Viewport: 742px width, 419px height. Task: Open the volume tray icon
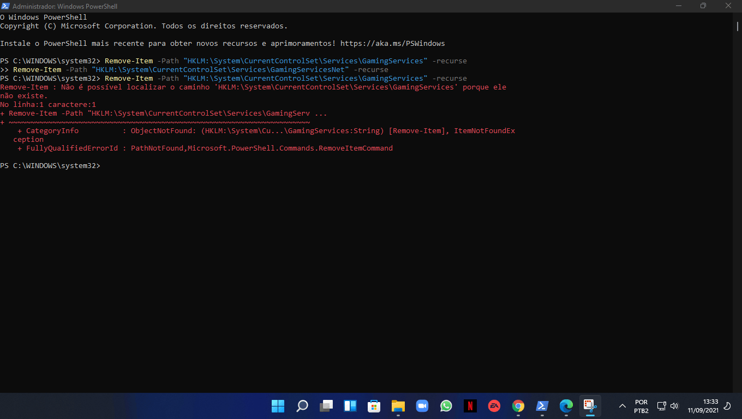pyautogui.click(x=674, y=406)
